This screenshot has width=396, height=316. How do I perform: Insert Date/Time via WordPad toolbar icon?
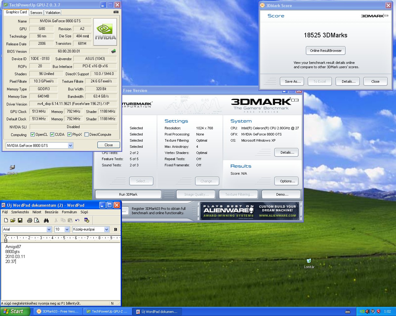click(x=87, y=220)
